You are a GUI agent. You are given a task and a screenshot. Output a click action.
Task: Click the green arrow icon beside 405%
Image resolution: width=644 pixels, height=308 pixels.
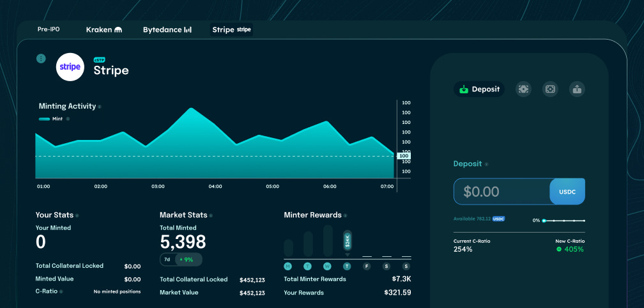coord(558,249)
